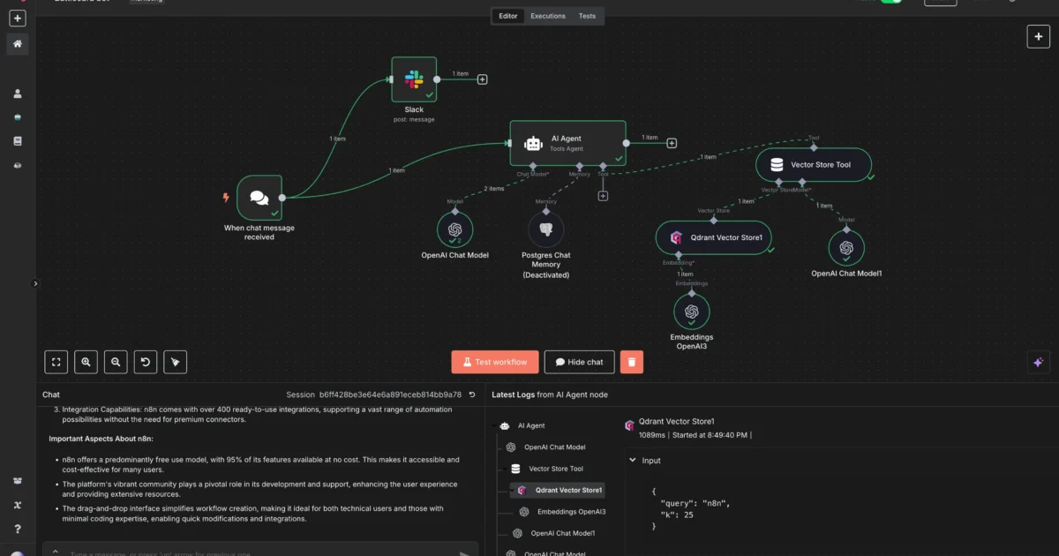Viewport: 1059px width, 556px height.
Task: Collapse the Input section in logs
Action: click(632, 460)
